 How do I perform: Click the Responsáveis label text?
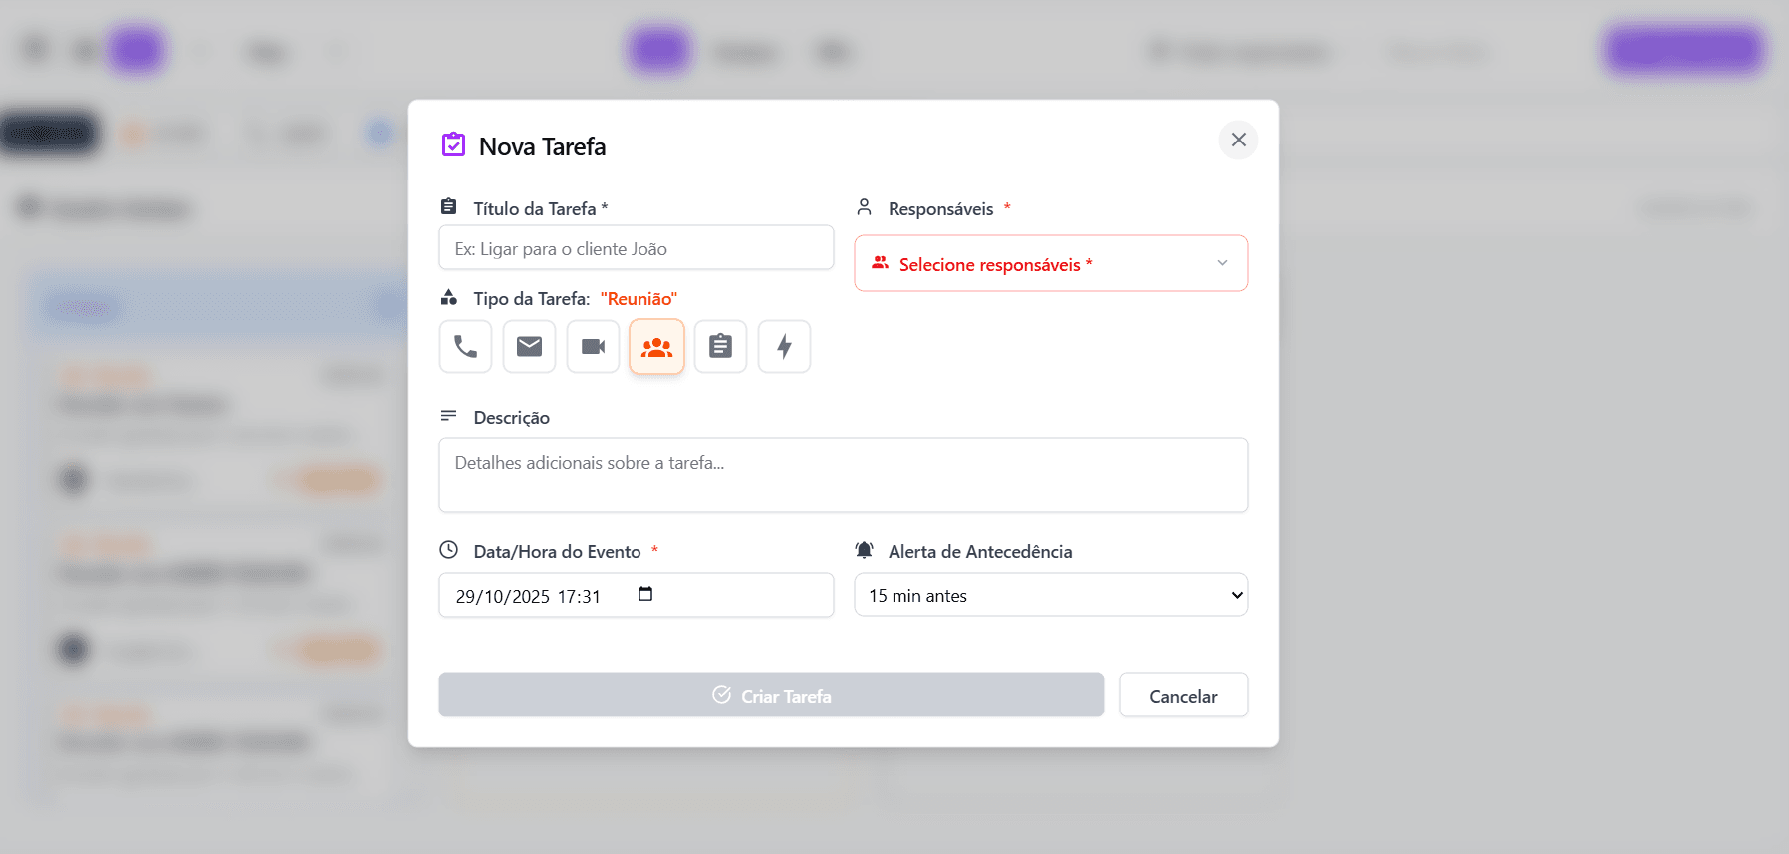[940, 209]
